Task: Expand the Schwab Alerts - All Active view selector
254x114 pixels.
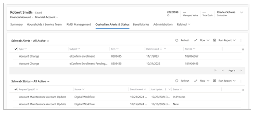Action: pyautogui.click(x=48, y=41)
